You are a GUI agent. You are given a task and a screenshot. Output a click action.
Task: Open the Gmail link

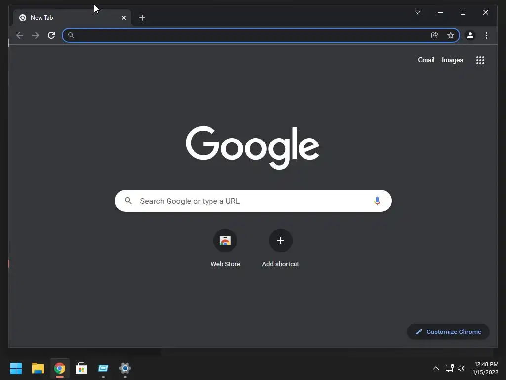click(x=426, y=60)
